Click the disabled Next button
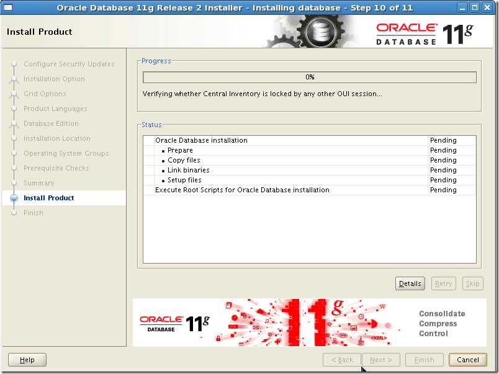This screenshot has height=374, width=499. [x=381, y=360]
